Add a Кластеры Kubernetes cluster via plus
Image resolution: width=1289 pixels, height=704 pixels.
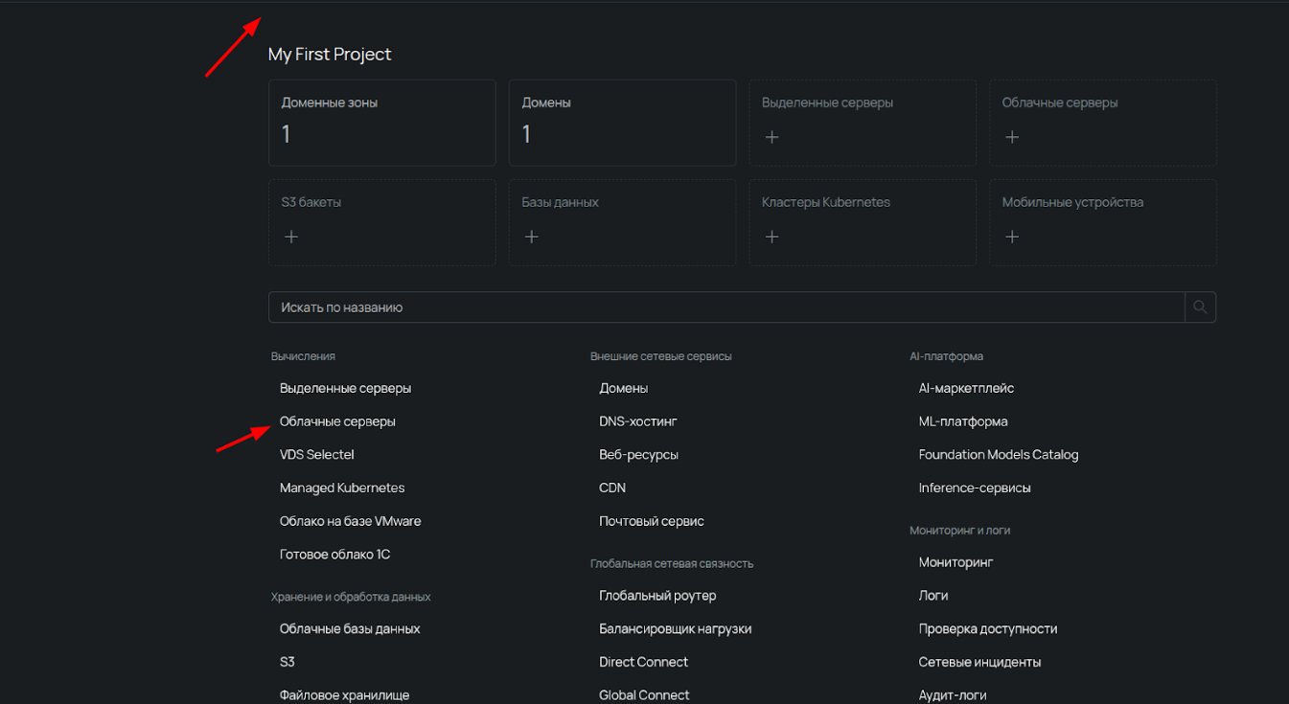772,237
